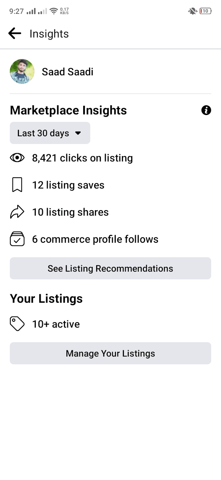This screenshot has height=480, width=221.
Task: Click the battery indicator showing 10 percent
Action: tap(205, 11)
